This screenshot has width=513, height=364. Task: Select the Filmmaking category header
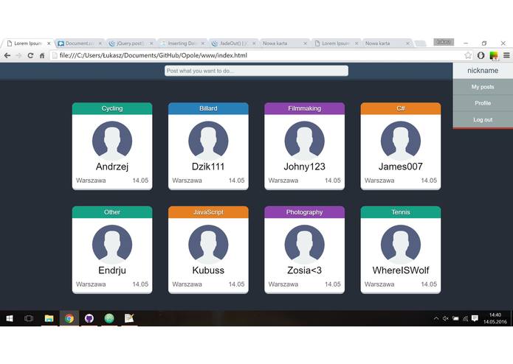(305, 108)
